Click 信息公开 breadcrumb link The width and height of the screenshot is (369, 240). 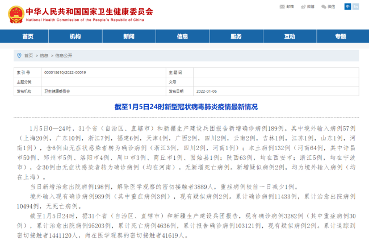[x=62, y=56]
